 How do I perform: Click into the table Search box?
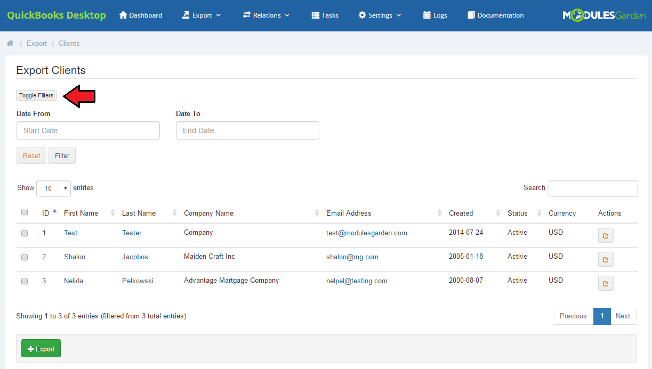593,188
